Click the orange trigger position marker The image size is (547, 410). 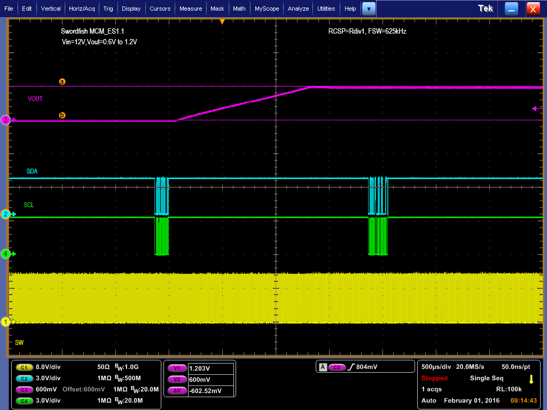pyautogui.click(x=222, y=21)
